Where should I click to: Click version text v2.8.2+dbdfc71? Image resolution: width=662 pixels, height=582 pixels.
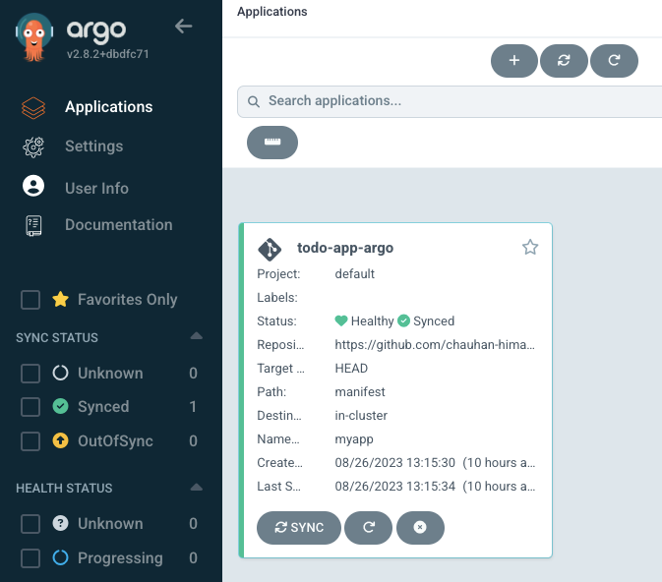[x=107, y=54]
